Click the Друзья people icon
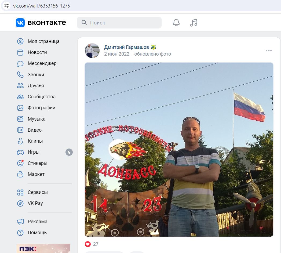This screenshot has width=281, height=253. (x=20, y=86)
